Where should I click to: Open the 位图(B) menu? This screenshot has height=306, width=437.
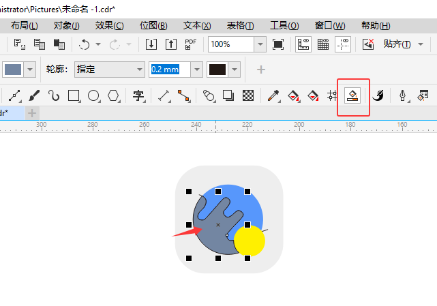(153, 26)
